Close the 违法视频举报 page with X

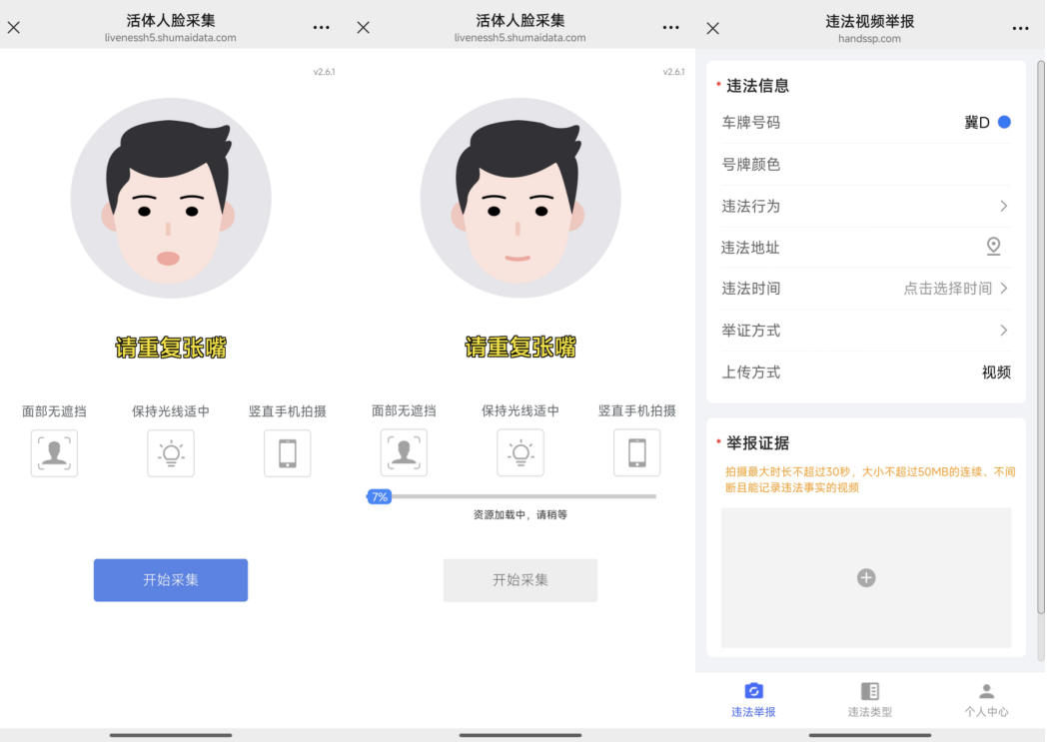[x=712, y=28]
